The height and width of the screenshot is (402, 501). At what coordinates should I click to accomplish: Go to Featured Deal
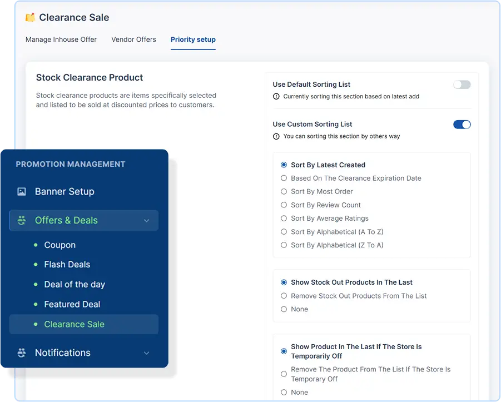(72, 304)
